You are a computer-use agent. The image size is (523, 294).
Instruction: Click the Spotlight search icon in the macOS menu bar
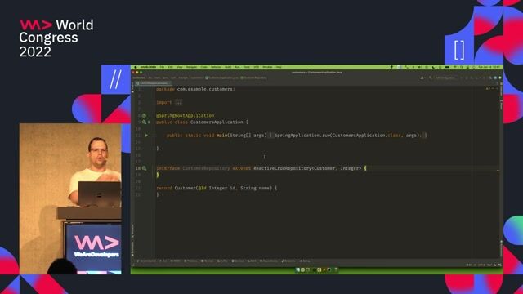(x=462, y=67)
